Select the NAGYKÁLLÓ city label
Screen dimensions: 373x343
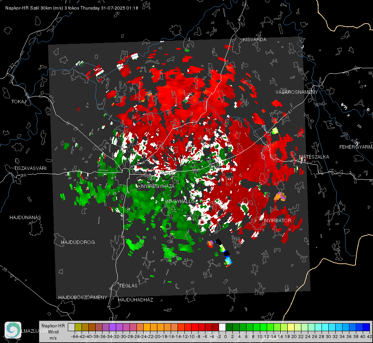point(181,202)
